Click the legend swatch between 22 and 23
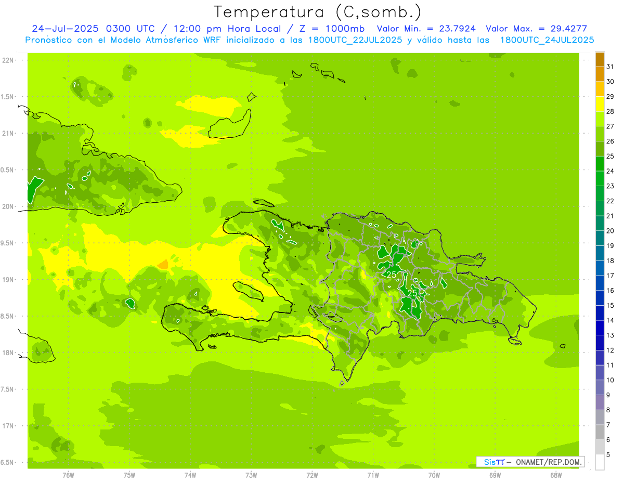Screen dimensions: 624x482 point(600,193)
